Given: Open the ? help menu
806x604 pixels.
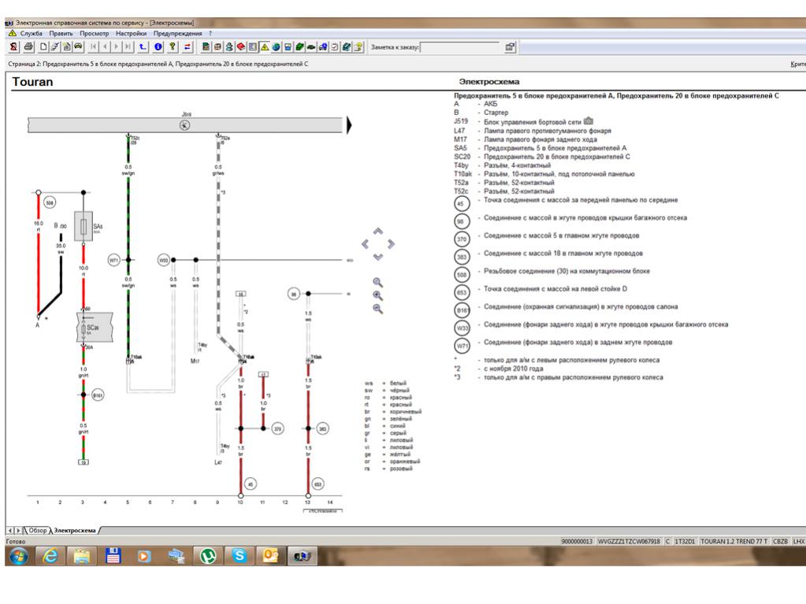Looking at the screenshot, I should [x=210, y=33].
